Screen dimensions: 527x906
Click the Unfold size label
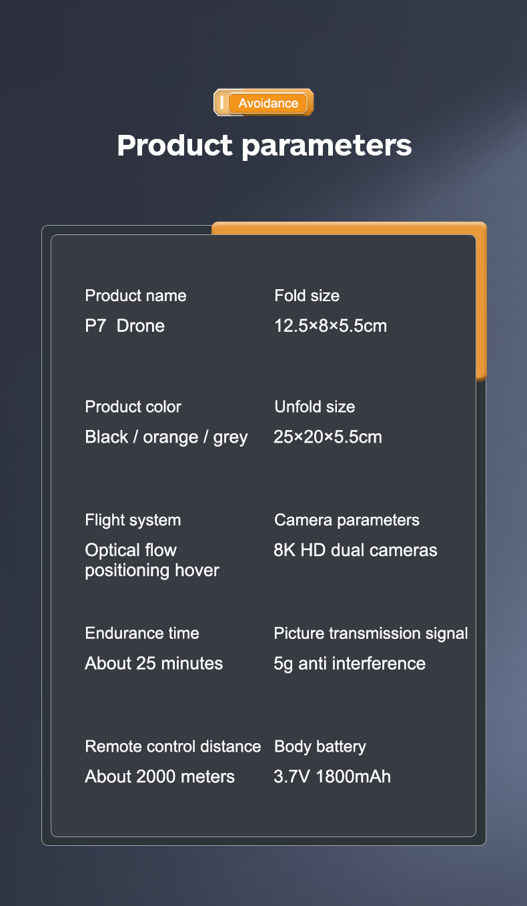click(x=314, y=407)
